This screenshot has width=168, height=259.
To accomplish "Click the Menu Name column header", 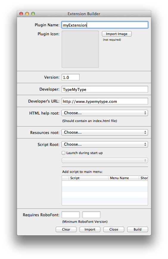I will (x=124, y=178).
